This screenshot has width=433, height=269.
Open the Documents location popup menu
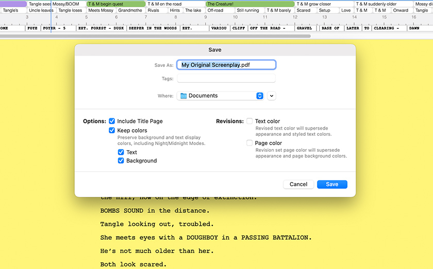tap(221, 96)
